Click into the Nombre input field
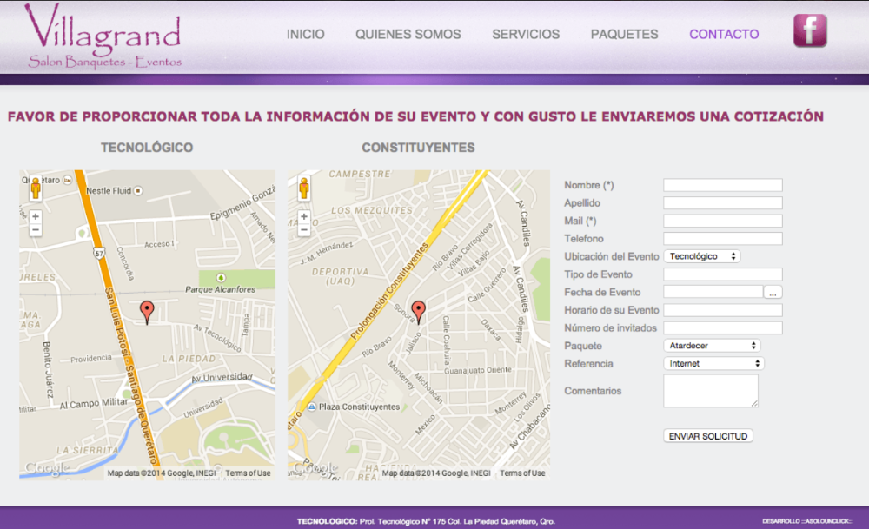The height and width of the screenshot is (529, 869). (722, 185)
